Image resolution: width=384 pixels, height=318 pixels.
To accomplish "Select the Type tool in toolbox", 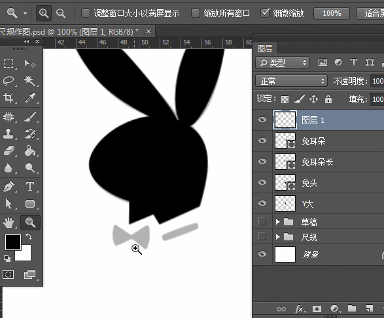I will pos(30,187).
